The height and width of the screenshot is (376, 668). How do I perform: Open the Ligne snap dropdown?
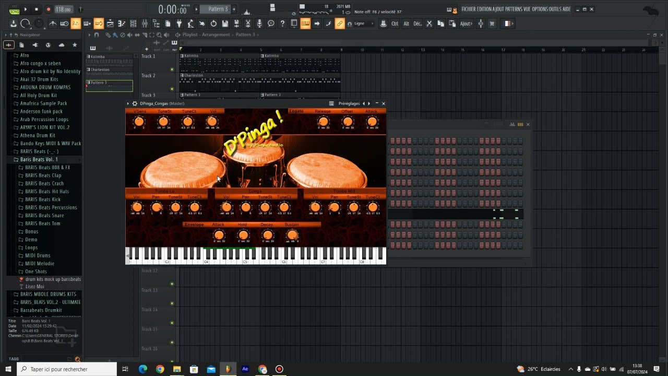pyautogui.click(x=364, y=23)
